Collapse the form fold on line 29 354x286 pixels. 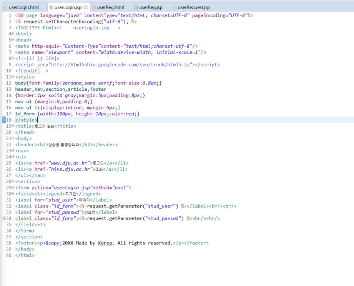click(x=13, y=187)
